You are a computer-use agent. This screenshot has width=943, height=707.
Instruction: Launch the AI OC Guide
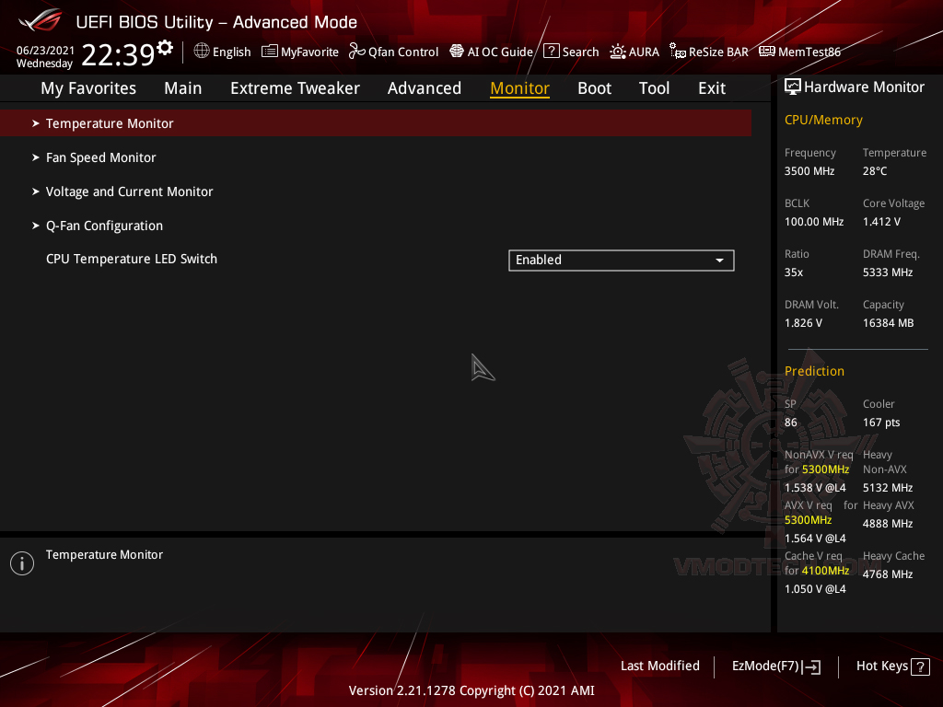(x=491, y=52)
